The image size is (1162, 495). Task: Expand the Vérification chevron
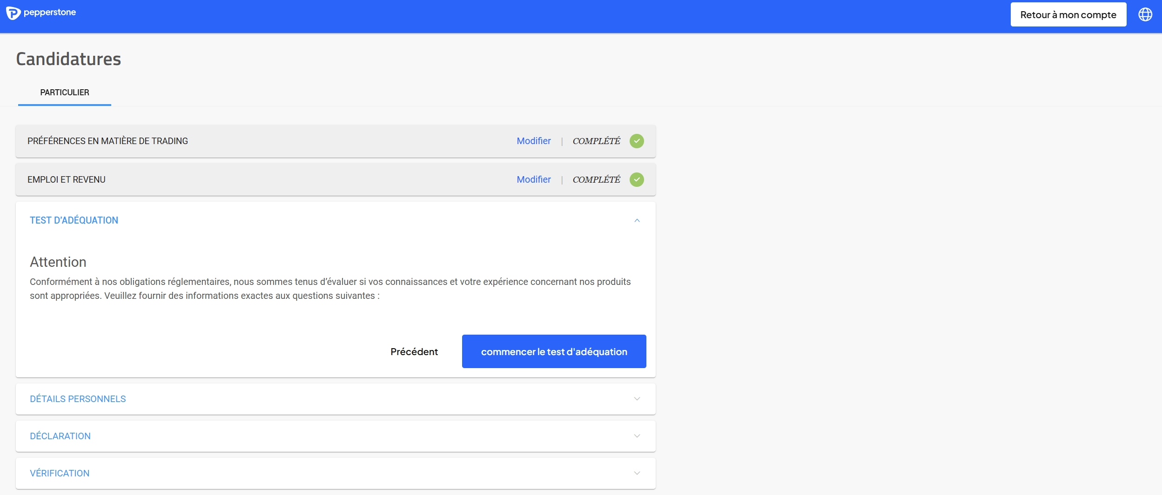(x=637, y=473)
